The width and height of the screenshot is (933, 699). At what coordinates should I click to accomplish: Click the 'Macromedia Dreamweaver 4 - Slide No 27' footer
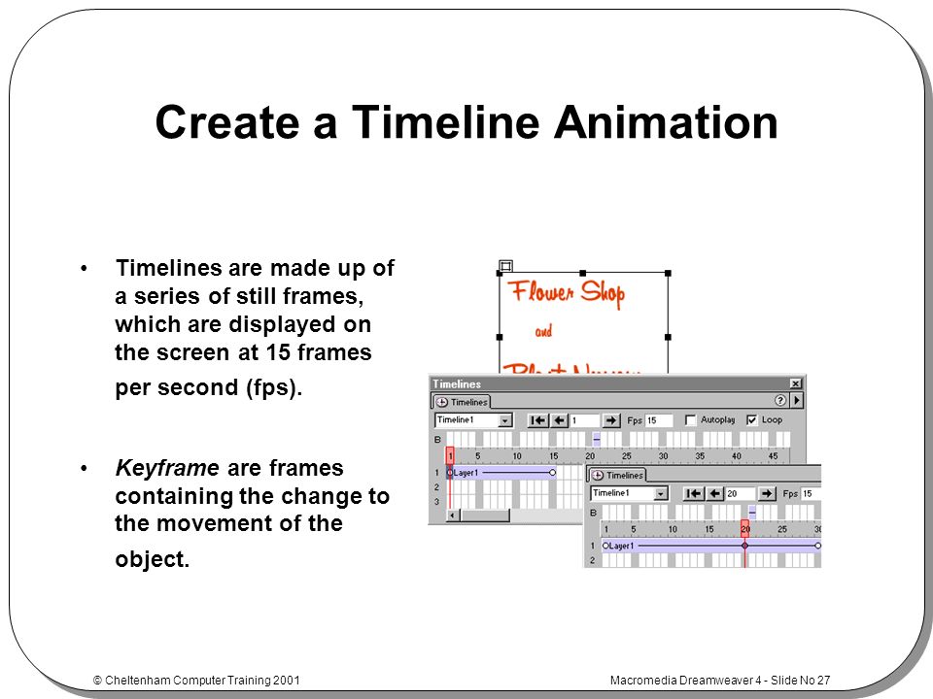point(720,680)
